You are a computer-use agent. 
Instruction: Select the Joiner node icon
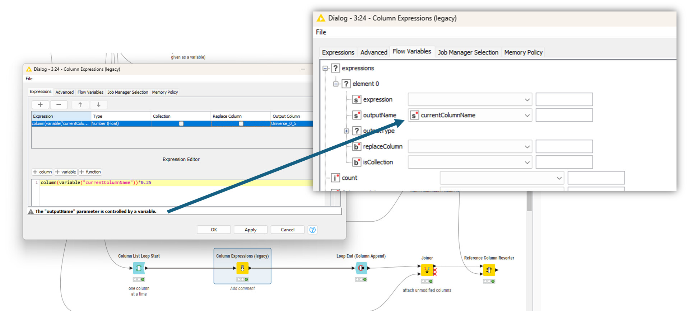pos(427,269)
